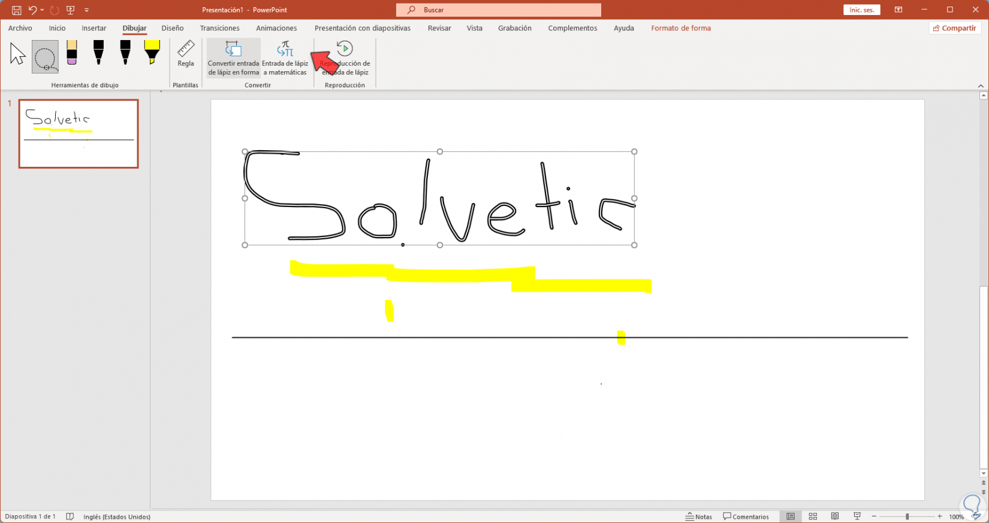989x523 pixels.
Task: Go to the next slide using the double-down arrow
Action: (983, 492)
